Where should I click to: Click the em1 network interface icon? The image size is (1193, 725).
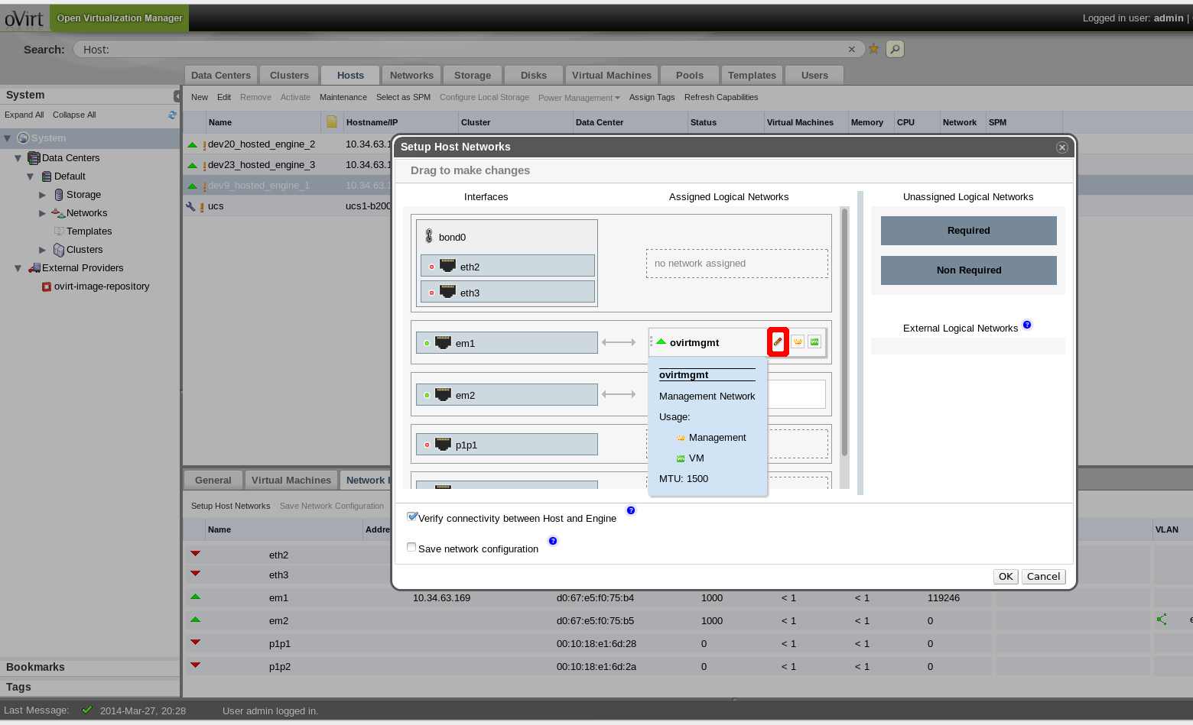click(443, 343)
